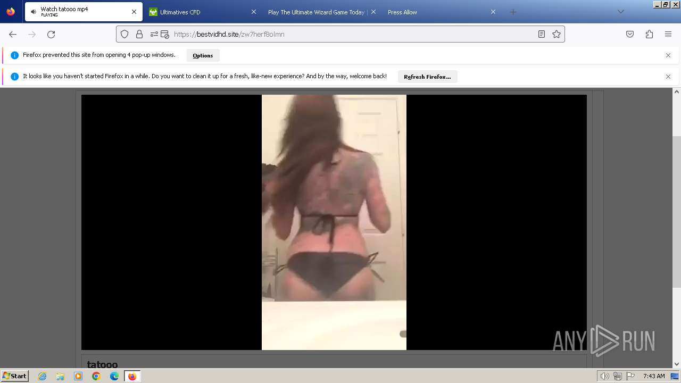The height and width of the screenshot is (383, 681).
Task: Open the media player taskbar icon
Action: coord(78,376)
